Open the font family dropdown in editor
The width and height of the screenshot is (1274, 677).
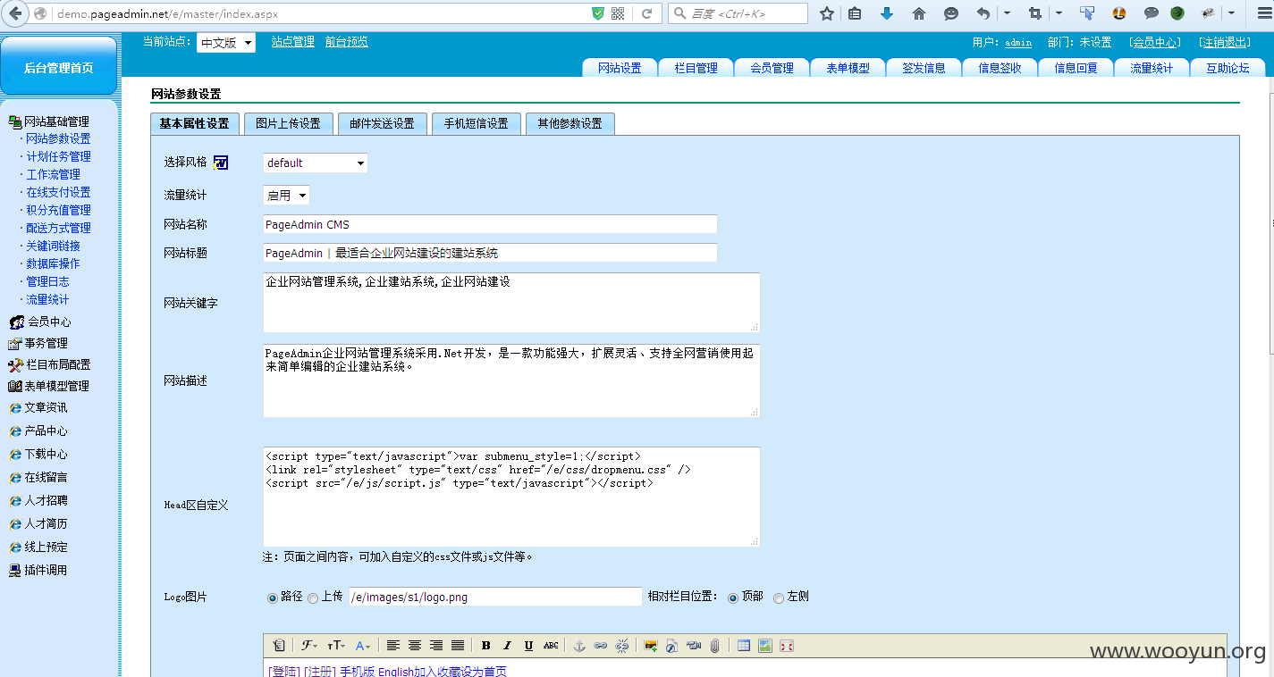(x=308, y=646)
